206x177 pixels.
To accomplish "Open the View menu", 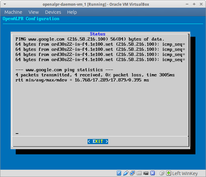I will (x=34, y=12).
